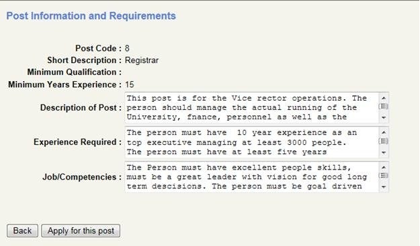Click the Post Information and Requirements heading
Viewport: 420px width, 246px height.
91,16
